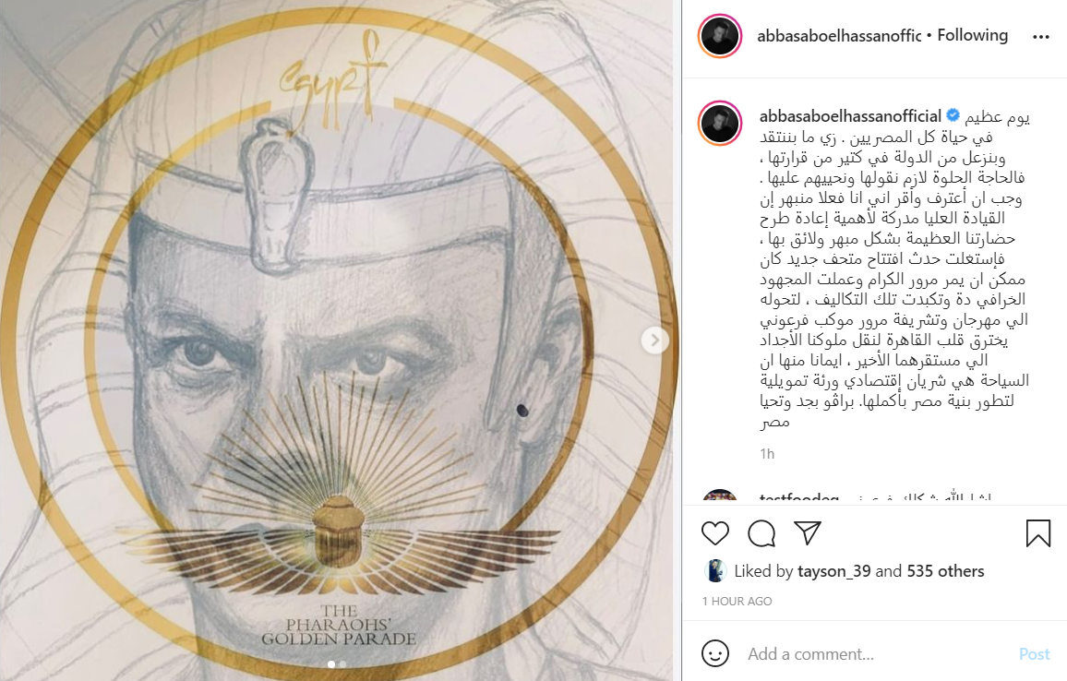This screenshot has height=681, width=1067.
Task: Toggle Following status button
Action: [973, 35]
